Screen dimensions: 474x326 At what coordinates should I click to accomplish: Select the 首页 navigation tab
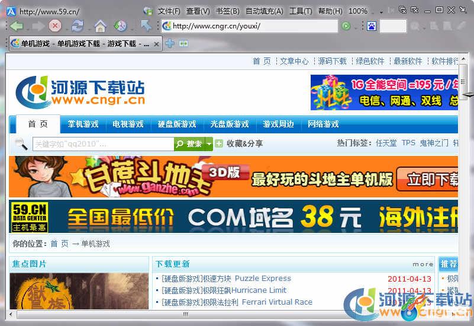[x=38, y=124]
